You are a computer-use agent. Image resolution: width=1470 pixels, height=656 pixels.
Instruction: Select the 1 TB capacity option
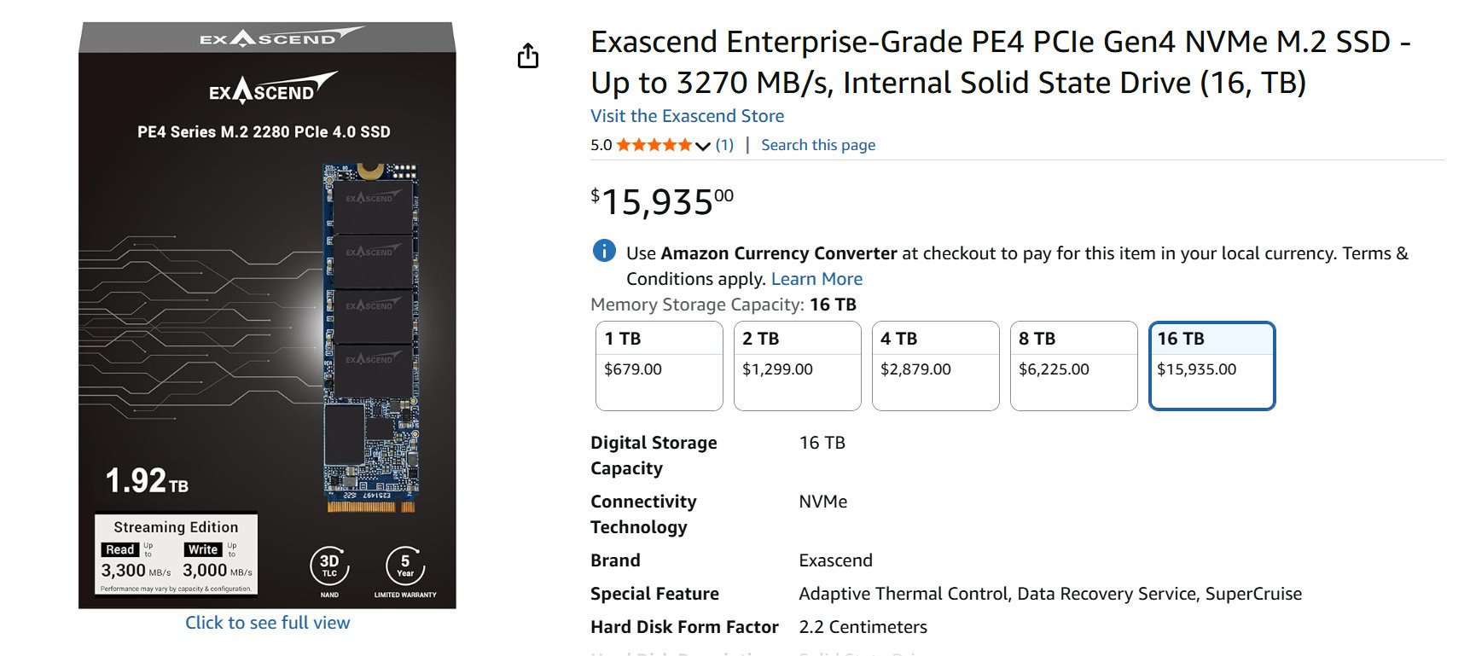click(659, 365)
